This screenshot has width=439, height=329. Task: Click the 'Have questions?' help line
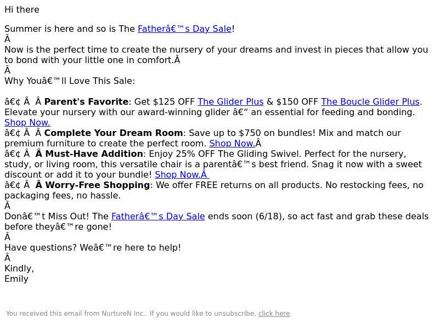[x=93, y=248]
